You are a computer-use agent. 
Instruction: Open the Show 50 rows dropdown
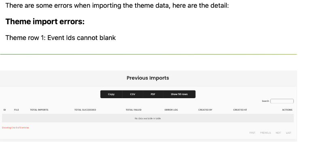[x=179, y=94]
